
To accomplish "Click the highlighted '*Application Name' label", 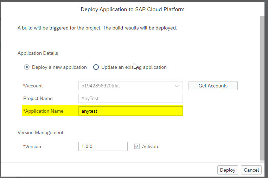I will pyautogui.click(x=43, y=111).
